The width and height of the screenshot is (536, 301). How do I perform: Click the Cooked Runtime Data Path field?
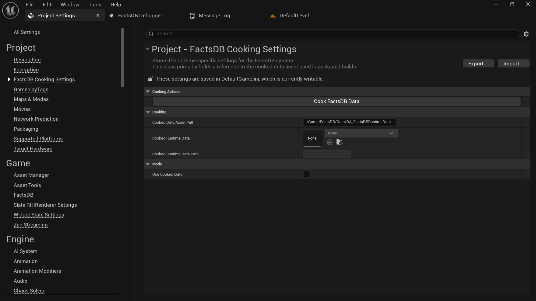[327, 154]
